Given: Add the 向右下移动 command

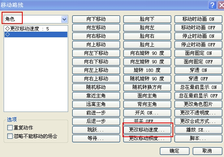Looking at the screenshot, I should tap(96, 62).
